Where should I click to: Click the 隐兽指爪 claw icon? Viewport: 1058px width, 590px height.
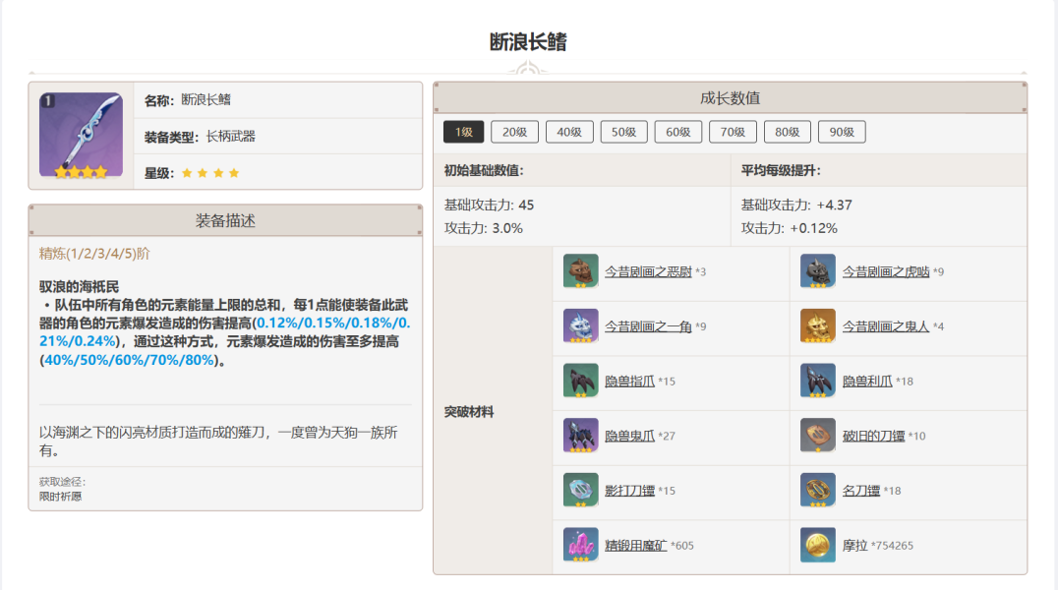click(580, 381)
